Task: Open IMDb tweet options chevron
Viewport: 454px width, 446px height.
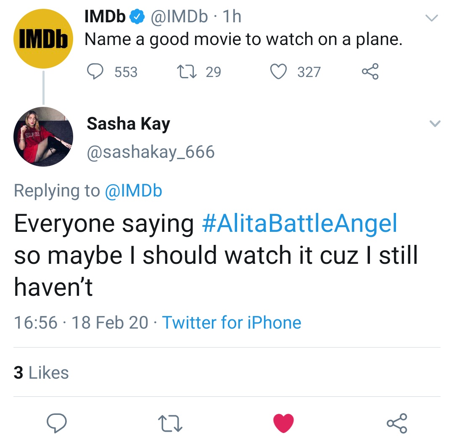Action: point(432,18)
